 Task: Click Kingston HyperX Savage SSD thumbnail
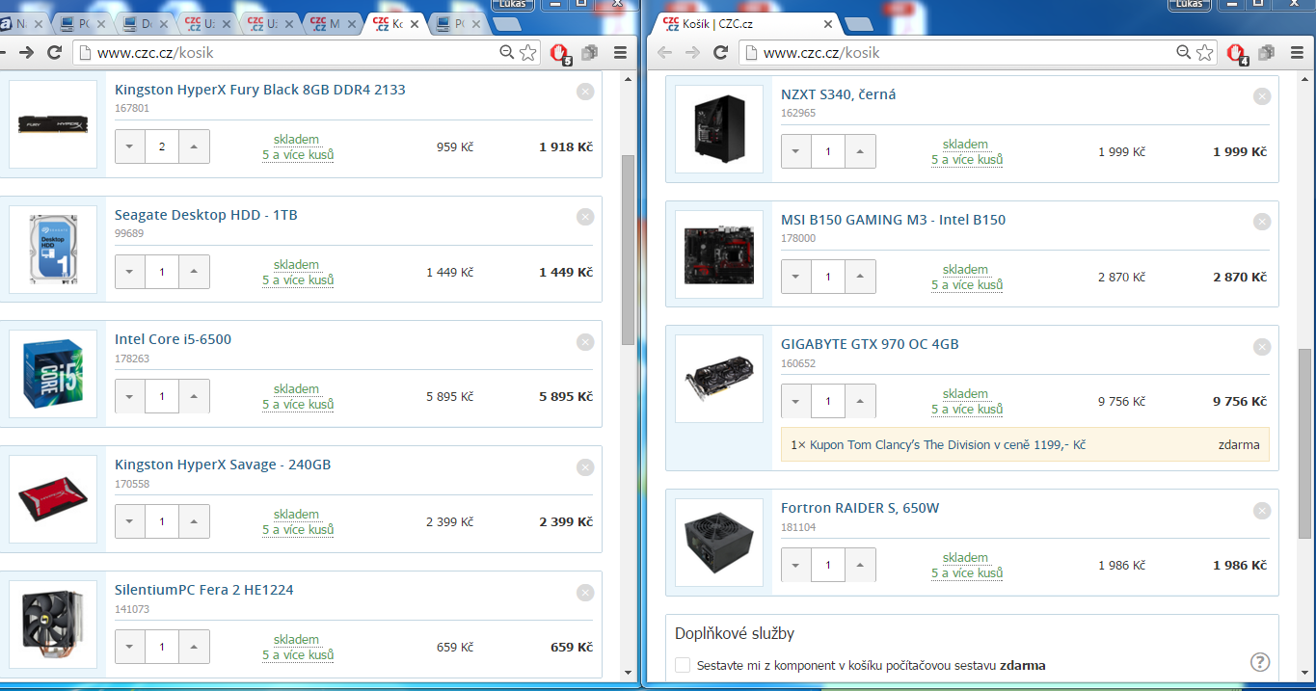tap(53, 499)
